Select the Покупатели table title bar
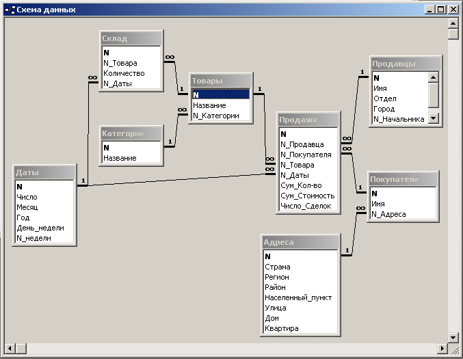This screenshot has width=463, height=359. (403, 179)
